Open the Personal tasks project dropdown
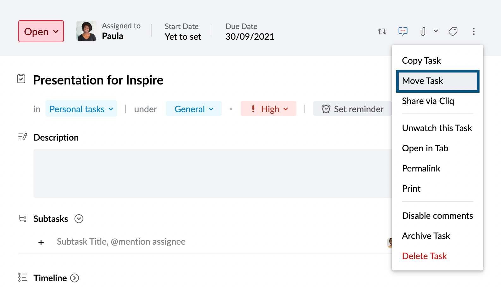The width and height of the screenshot is (501, 290). tap(81, 109)
